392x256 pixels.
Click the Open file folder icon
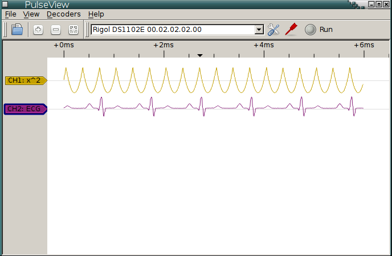17,30
